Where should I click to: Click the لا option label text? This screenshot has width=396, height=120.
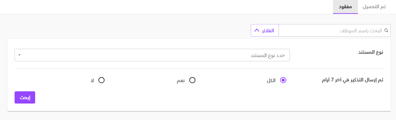pos(92,80)
